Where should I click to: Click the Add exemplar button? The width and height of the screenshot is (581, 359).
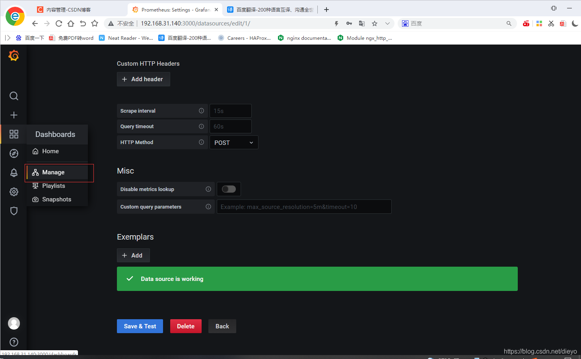point(133,256)
